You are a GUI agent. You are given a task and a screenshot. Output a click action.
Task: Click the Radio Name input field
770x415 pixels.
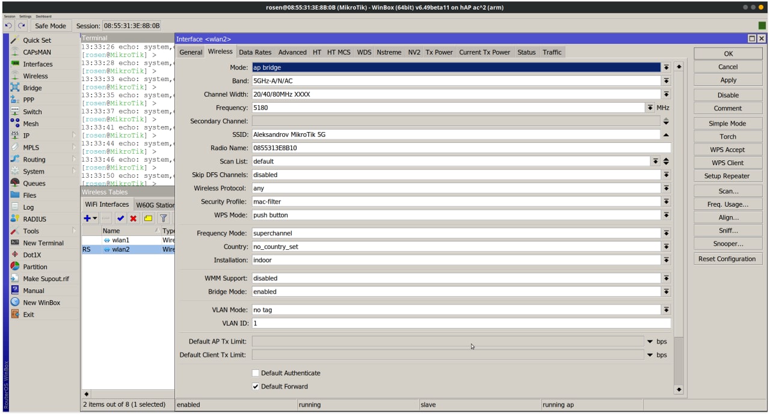(461, 148)
